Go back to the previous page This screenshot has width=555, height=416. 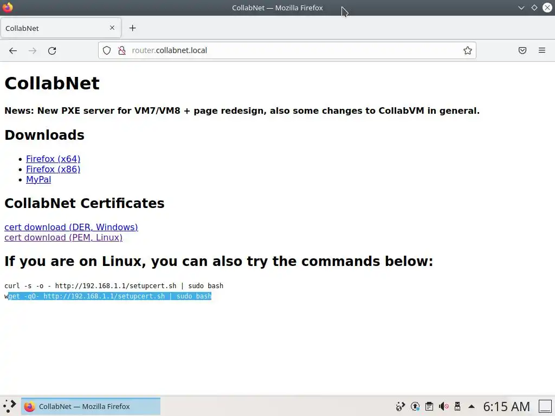click(x=13, y=50)
